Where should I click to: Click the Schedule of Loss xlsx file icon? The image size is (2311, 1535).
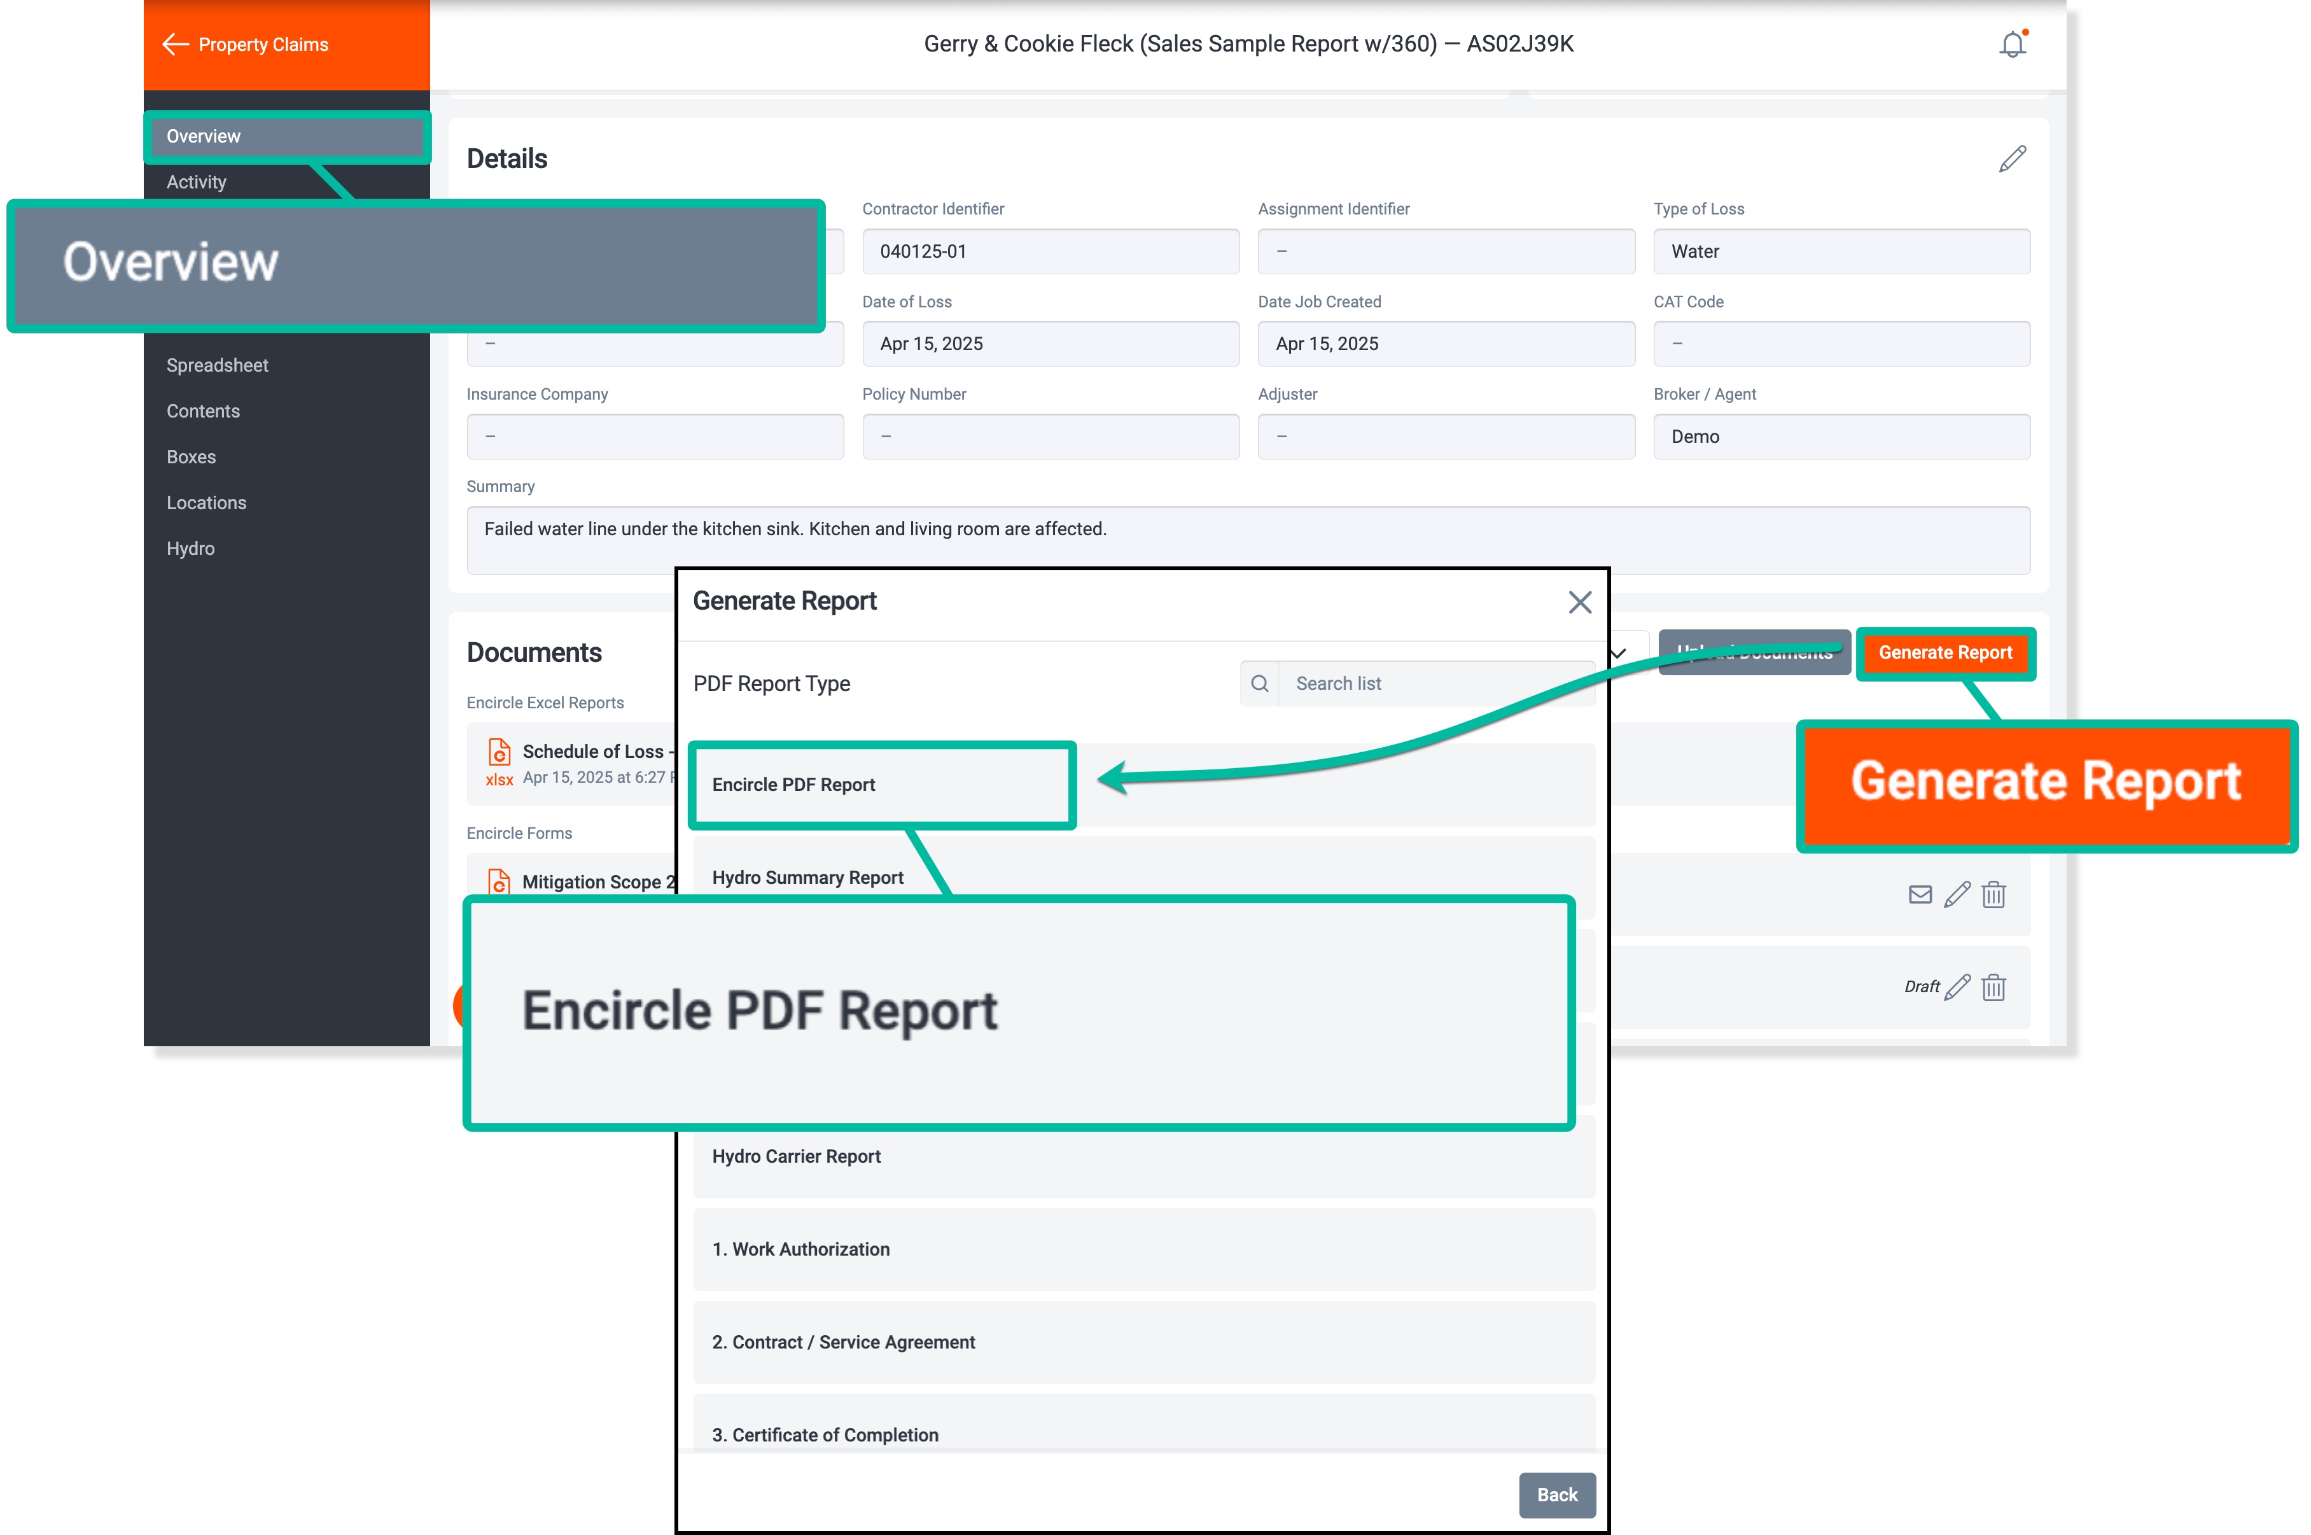point(499,762)
